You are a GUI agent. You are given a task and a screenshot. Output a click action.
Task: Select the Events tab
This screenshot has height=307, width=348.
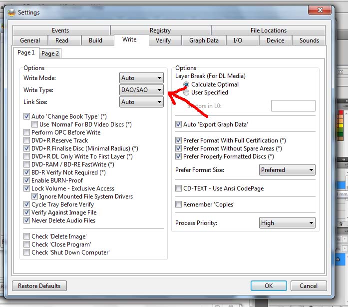(x=60, y=30)
